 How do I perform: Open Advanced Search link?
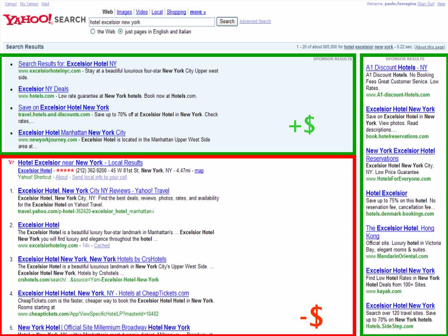(x=255, y=21)
